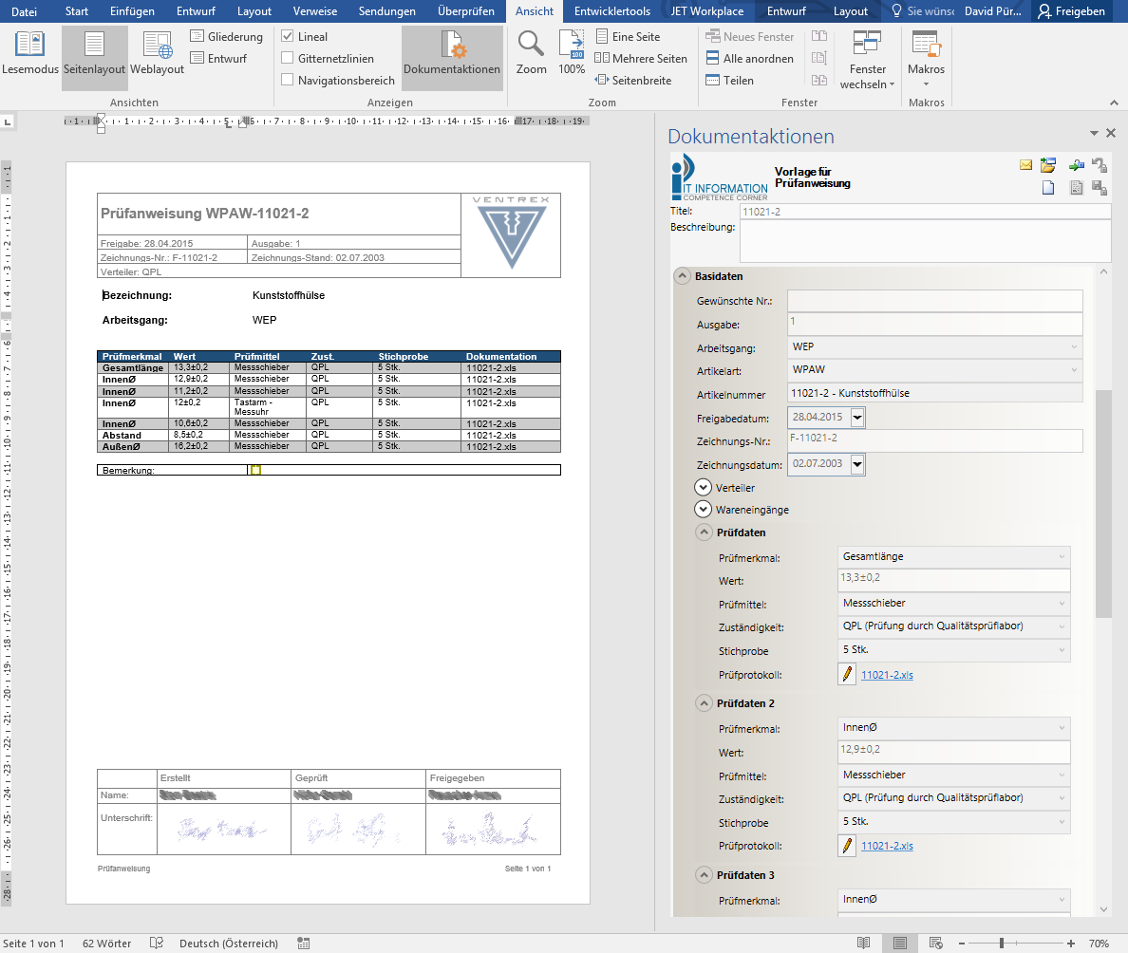Click the 70% zoom level
Screen dimensions: 1128x953
(x=1099, y=943)
